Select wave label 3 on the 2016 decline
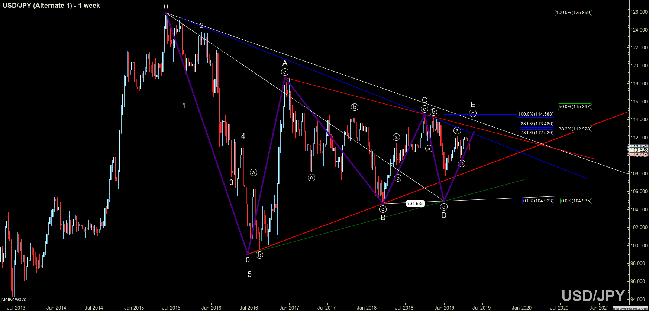649x311 pixels. [x=231, y=182]
